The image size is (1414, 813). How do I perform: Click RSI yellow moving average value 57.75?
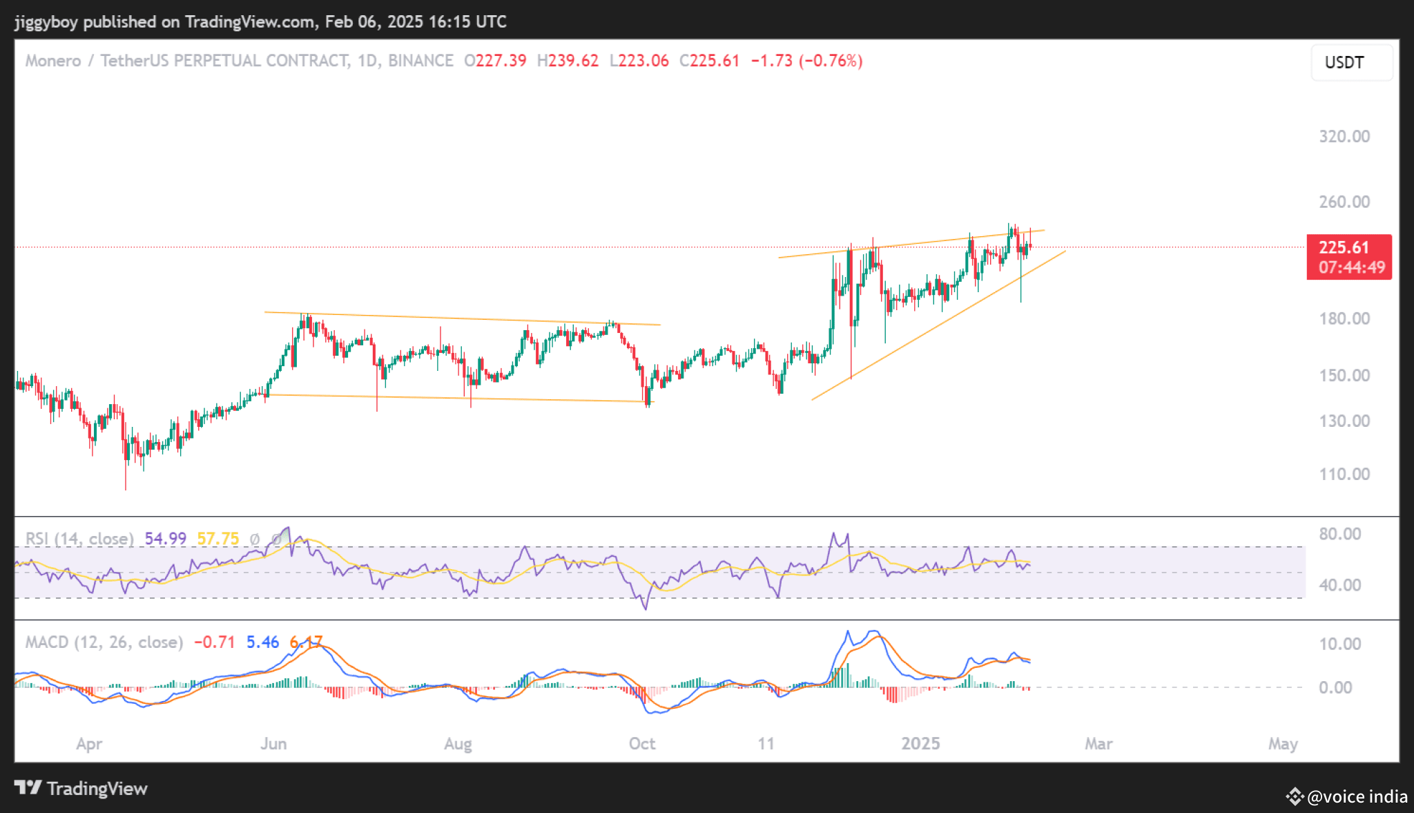(218, 539)
